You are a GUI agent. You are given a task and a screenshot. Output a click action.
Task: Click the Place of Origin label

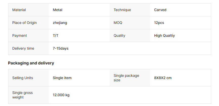click(25, 23)
